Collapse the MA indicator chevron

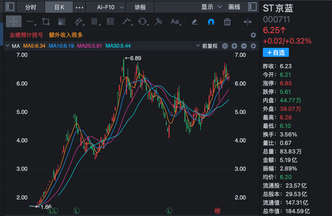pos(8,45)
